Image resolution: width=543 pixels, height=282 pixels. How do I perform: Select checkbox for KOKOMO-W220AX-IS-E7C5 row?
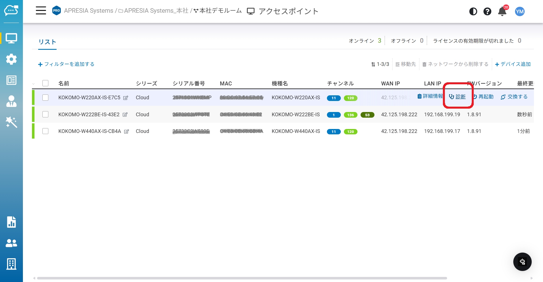pos(45,98)
